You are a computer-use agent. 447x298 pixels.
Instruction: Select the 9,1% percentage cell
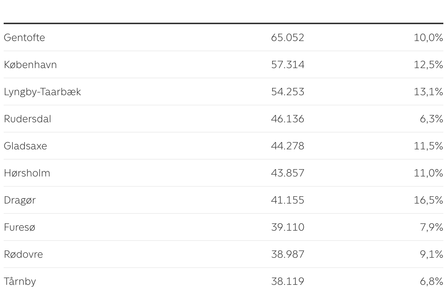coord(431,254)
